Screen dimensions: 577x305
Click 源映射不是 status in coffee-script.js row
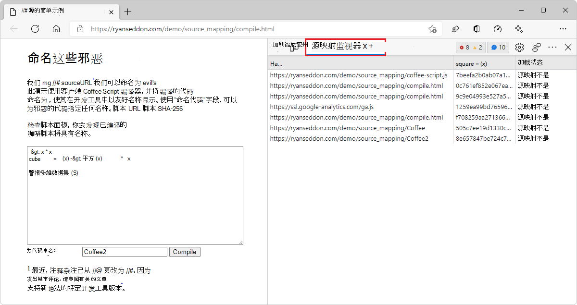[x=533, y=75]
